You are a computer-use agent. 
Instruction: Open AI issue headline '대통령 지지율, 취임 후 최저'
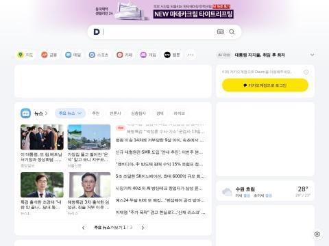coord(260,55)
